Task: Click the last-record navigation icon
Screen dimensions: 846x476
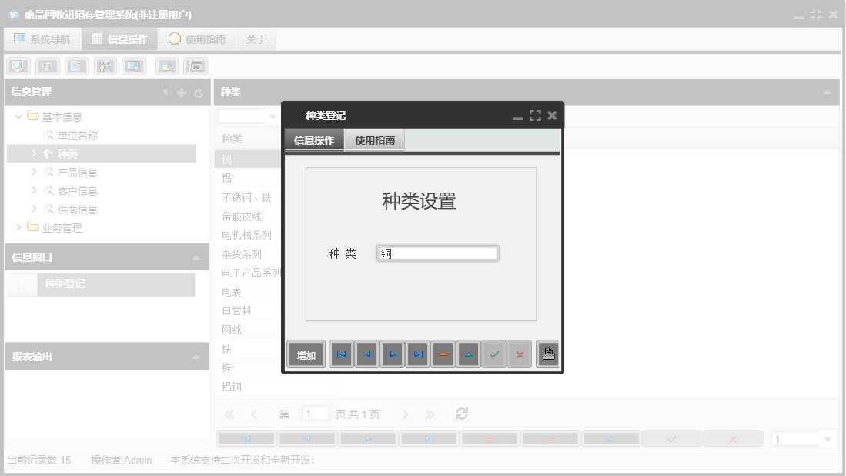Action: point(418,354)
